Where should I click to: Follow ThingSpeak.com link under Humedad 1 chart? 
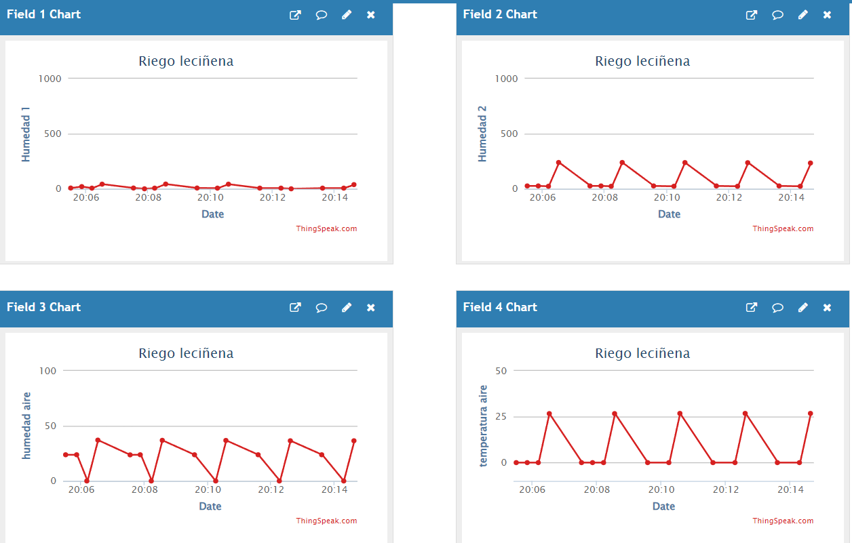click(326, 229)
